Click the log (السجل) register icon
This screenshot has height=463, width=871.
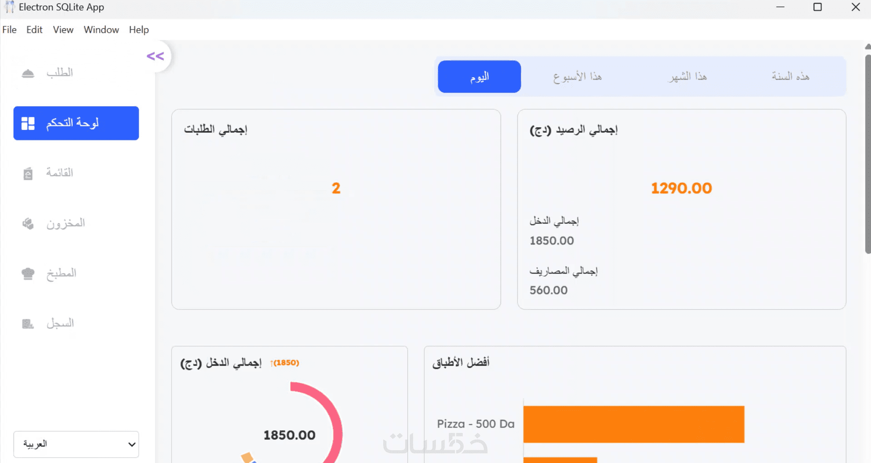click(28, 324)
